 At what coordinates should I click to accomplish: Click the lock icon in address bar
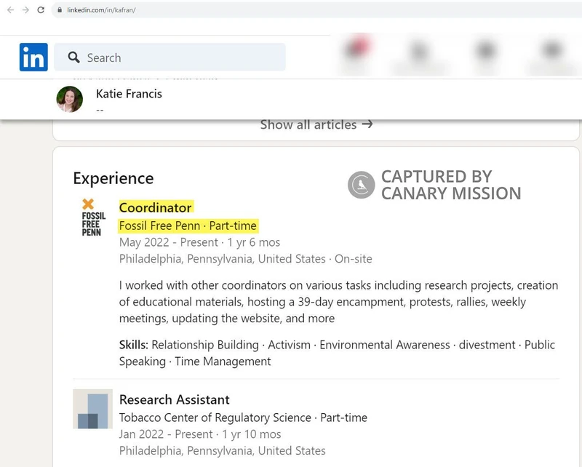(x=60, y=10)
